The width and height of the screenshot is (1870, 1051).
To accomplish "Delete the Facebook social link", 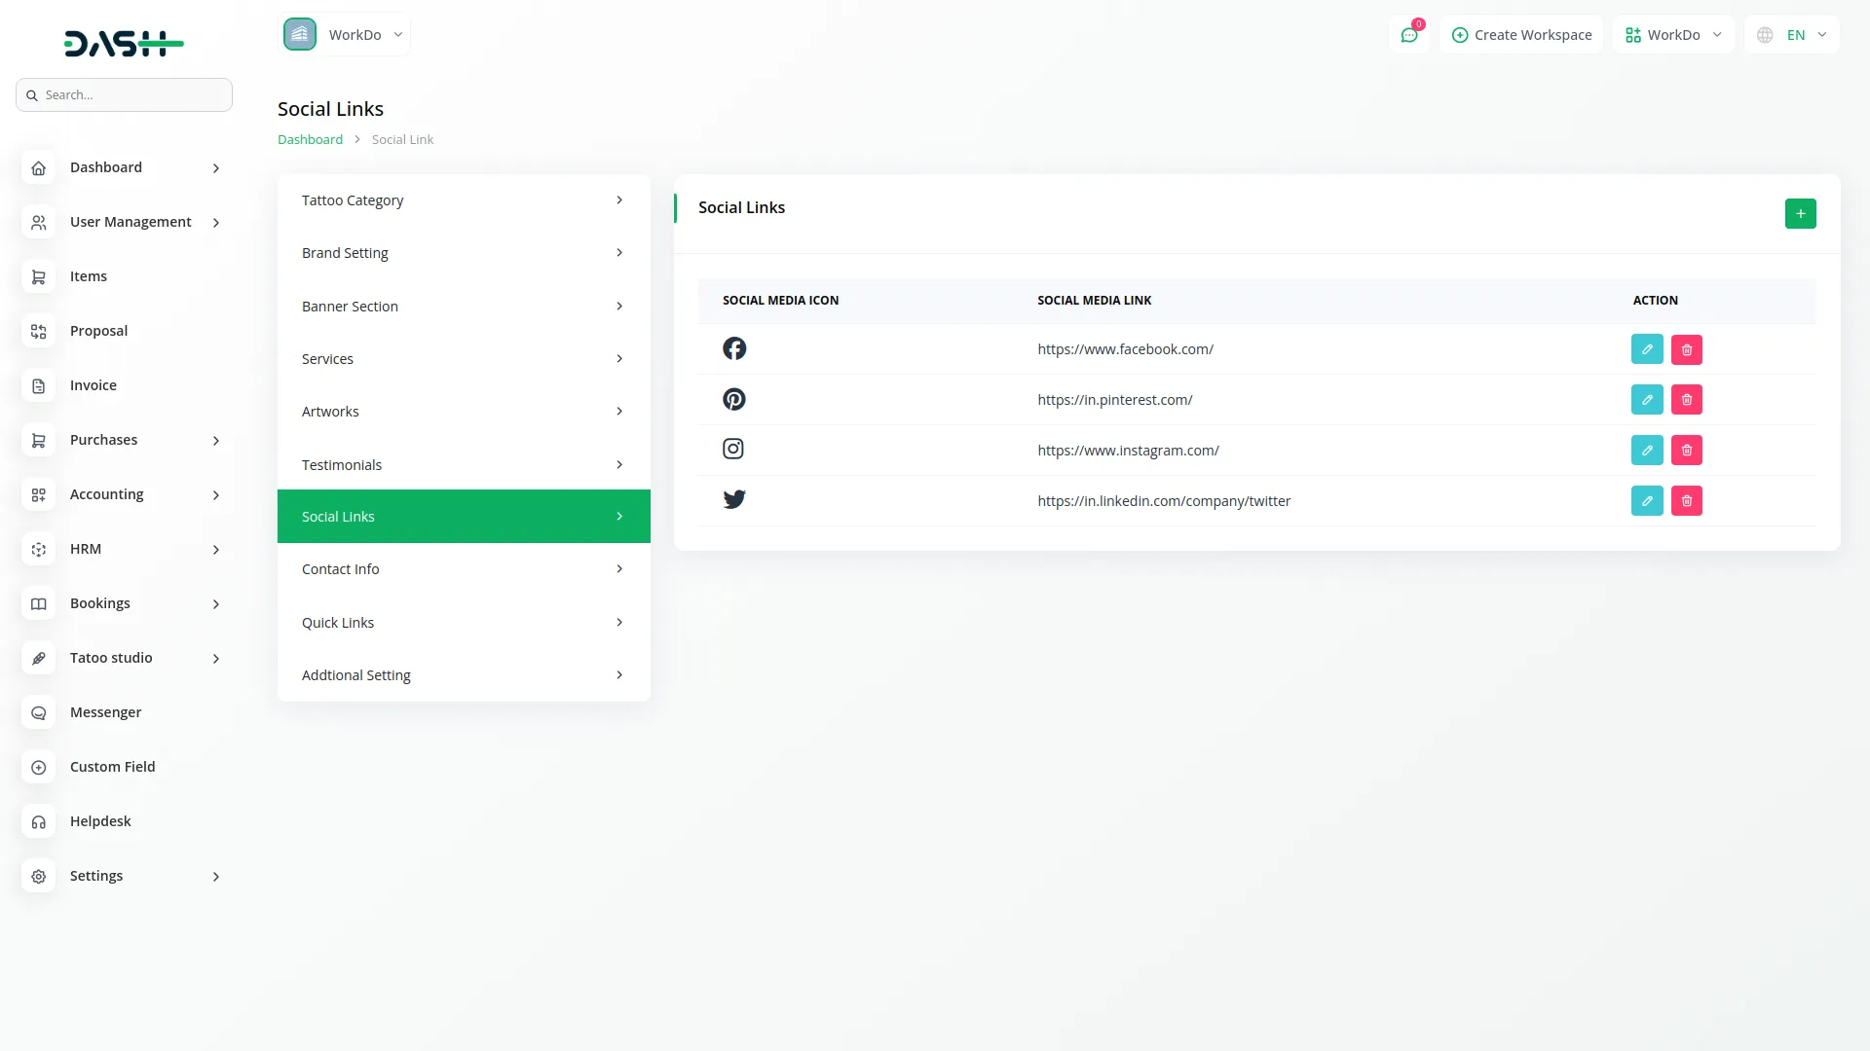I will [1687, 349].
